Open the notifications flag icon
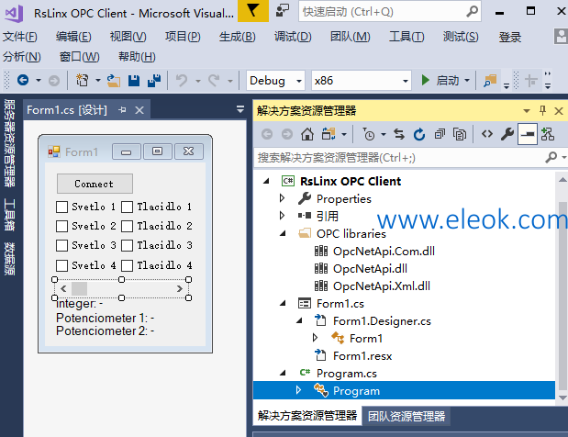Image resolution: width=568 pixels, height=437 pixels. click(x=253, y=11)
